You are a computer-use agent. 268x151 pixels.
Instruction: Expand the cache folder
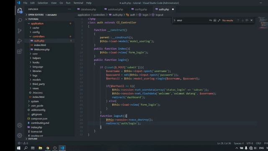point(36,28)
